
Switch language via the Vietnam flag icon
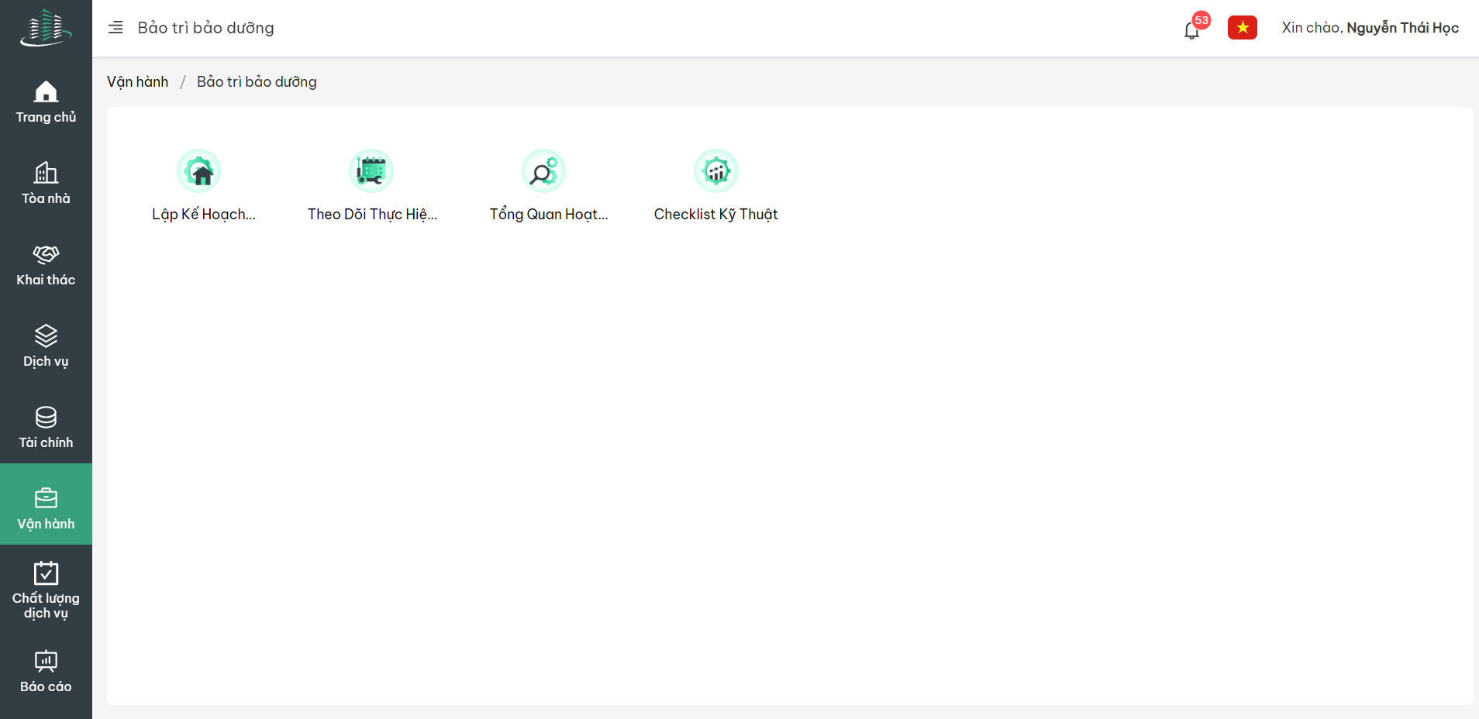[1243, 28]
